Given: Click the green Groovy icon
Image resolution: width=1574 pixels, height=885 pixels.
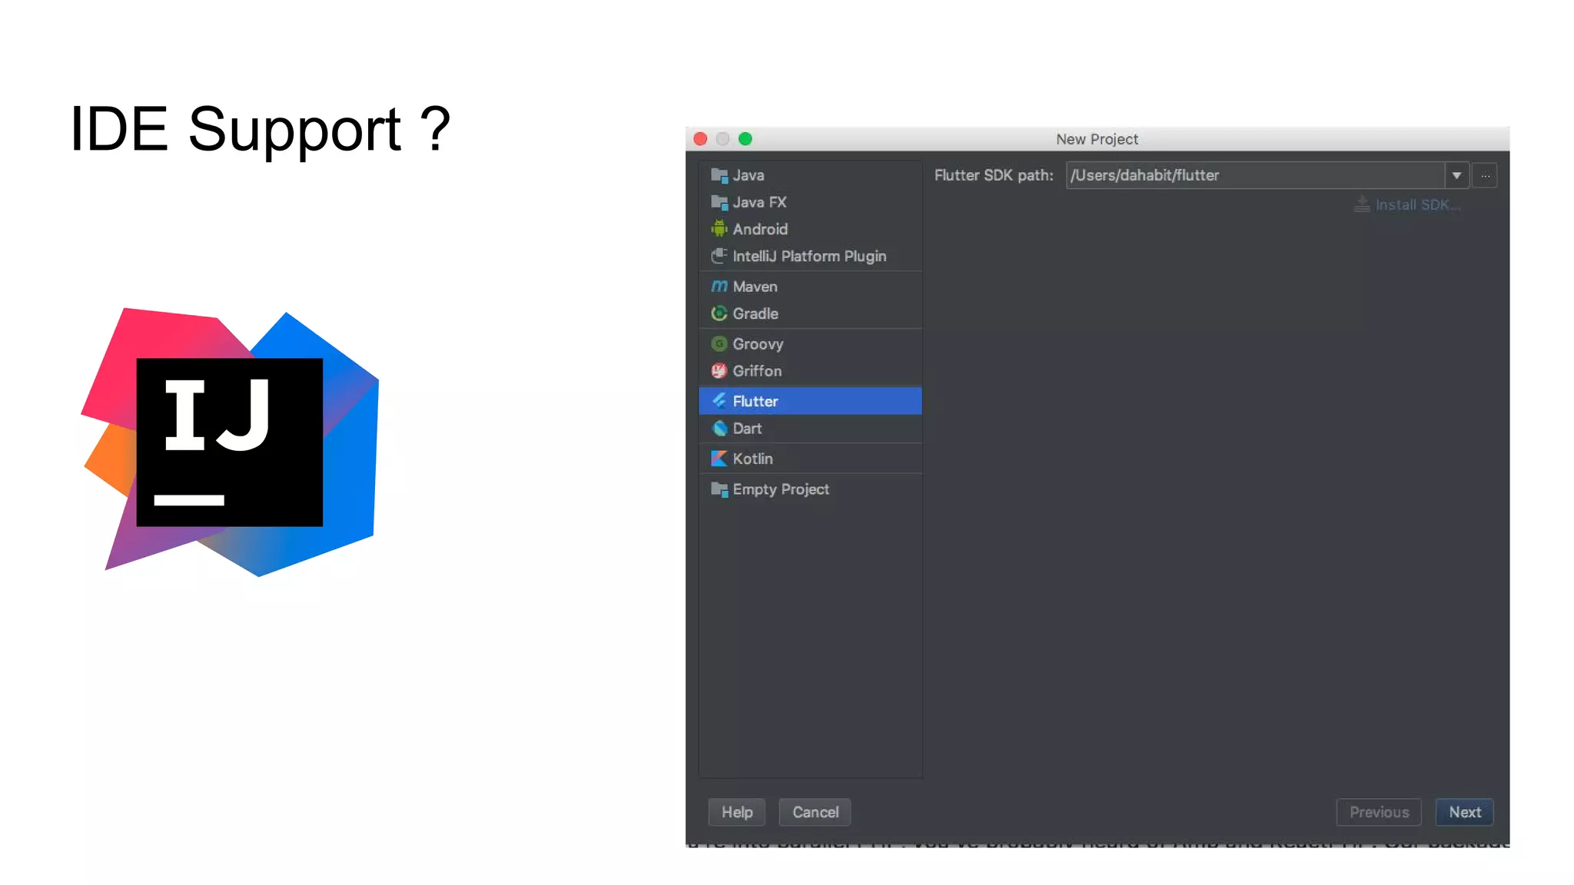Looking at the screenshot, I should [719, 343].
